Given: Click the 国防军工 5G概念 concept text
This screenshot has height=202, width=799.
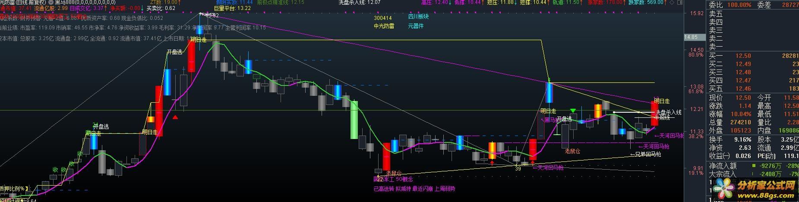Looking at the screenshot, I should click(x=393, y=179).
